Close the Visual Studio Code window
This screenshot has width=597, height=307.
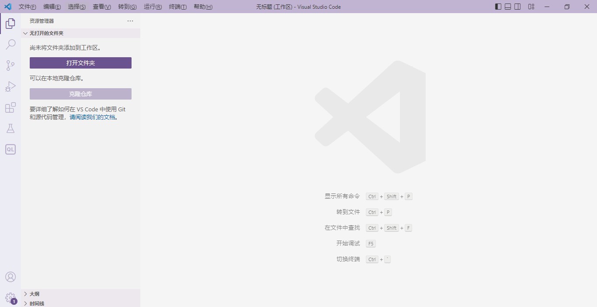587,7
